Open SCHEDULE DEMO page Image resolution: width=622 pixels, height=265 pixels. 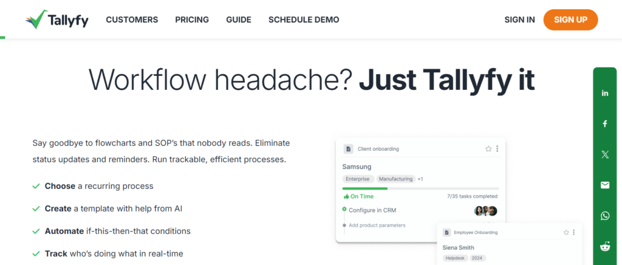click(304, 20)
